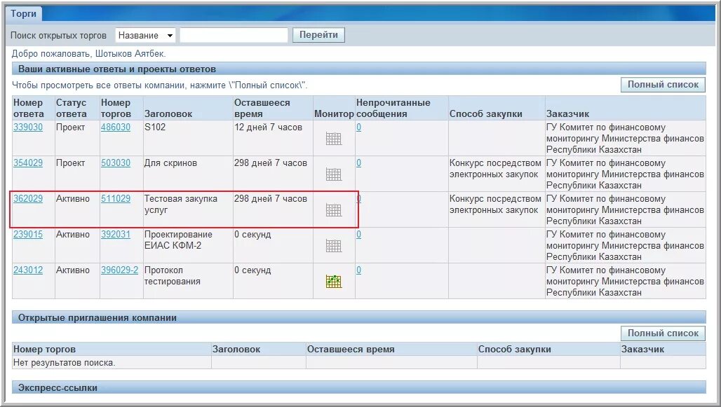This screenshot has height=407, width=721.
Task: Open monitor icon for Проектирование ЕИАС КФМ-2 row
Action: coord(334,246)
